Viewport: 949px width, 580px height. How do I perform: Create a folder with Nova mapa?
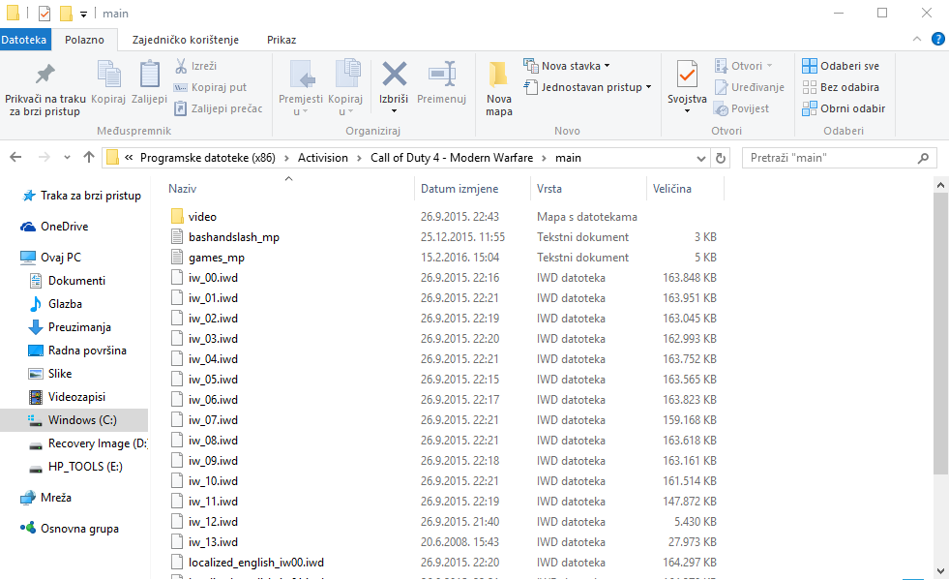[499, 89]
